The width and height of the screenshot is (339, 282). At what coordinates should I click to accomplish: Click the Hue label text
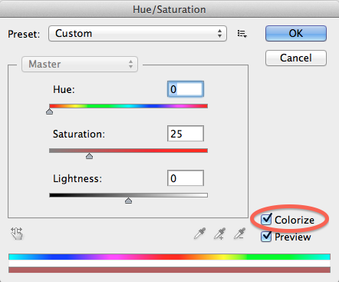tap(64, 89)
